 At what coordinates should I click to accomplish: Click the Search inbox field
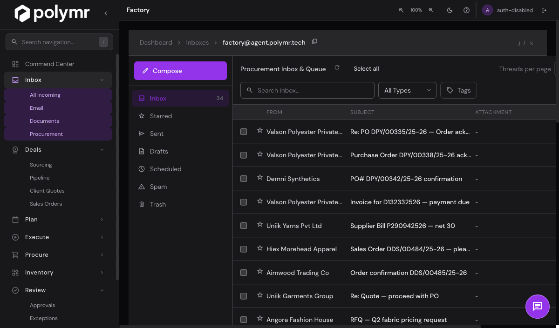(307, 90)
